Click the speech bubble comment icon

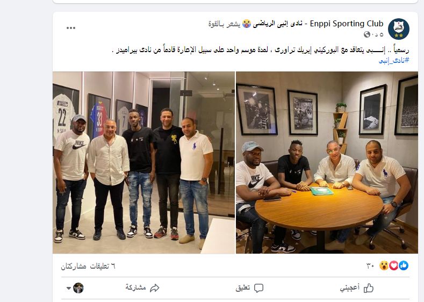coord(258,288)
